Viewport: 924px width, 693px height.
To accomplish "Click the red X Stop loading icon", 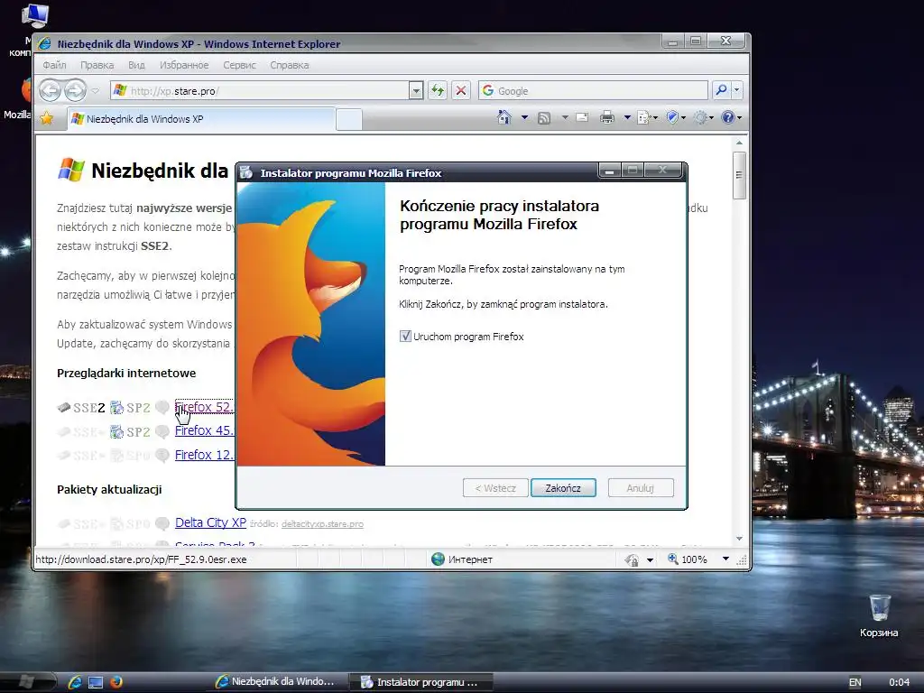I will tap(461, 91).
